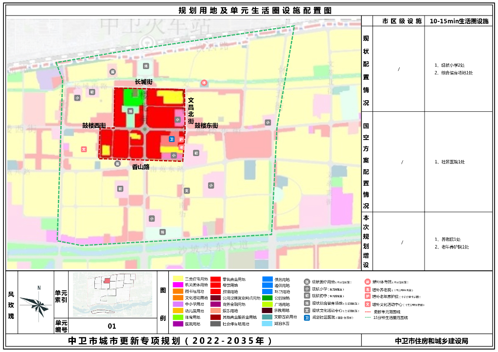The width and height of the screenshot is (498, 352).
Task: Pick the light blue 河泊水面 legend swatch
Action: click(x=267, y=323)
